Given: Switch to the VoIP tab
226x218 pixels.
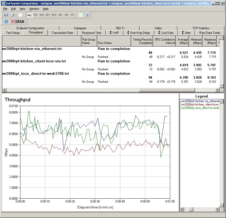Looking at the screenshot, I should [115, 33].
